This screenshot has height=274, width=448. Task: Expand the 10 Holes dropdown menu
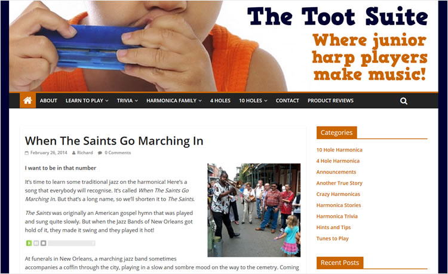pos(253,100)
